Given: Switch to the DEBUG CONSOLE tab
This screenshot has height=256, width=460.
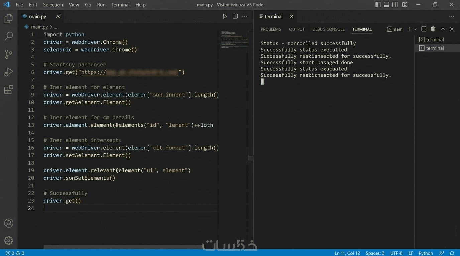Looking at the screenshot, I should [x=328, y=29].
